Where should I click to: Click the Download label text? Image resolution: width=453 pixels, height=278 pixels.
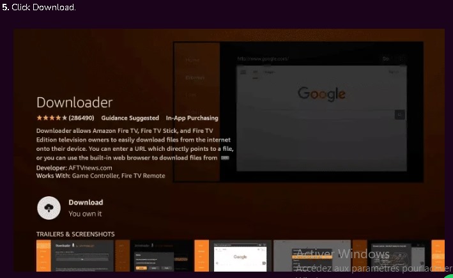point(86,203)
